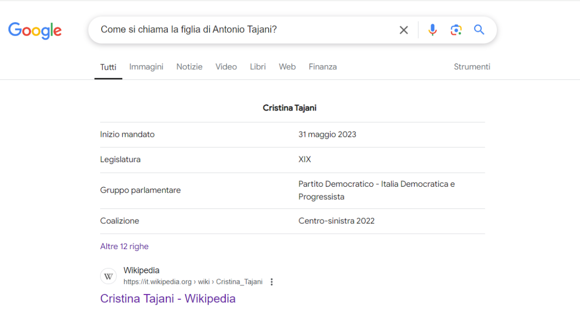
Task: Click inside the search query field
Action: (x=242, y=30)
